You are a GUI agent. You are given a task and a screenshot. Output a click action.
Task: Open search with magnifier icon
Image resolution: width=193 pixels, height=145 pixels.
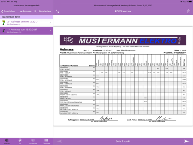pos(35,11)
